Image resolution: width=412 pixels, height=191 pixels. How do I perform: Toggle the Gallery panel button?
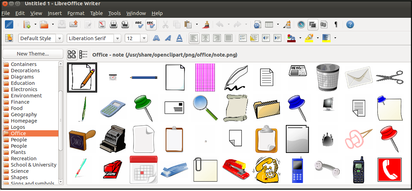pyautogui.click(x=312, y=25)
